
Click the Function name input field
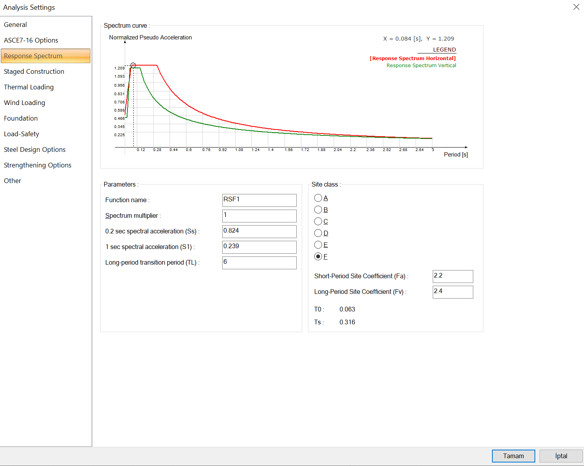[x=259, y=200]
